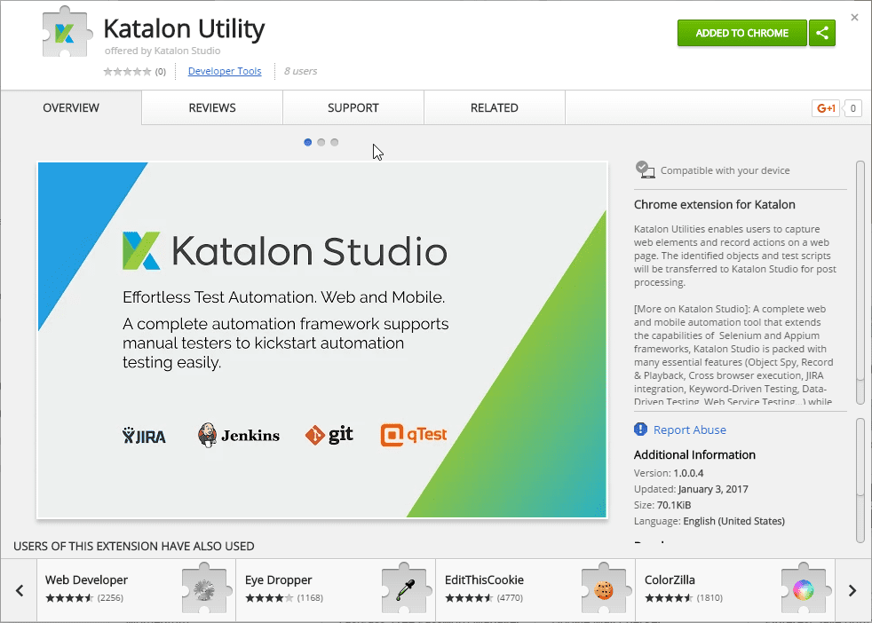Switch to the Reviews tab

pyautogui.click(x=212, y=107)
